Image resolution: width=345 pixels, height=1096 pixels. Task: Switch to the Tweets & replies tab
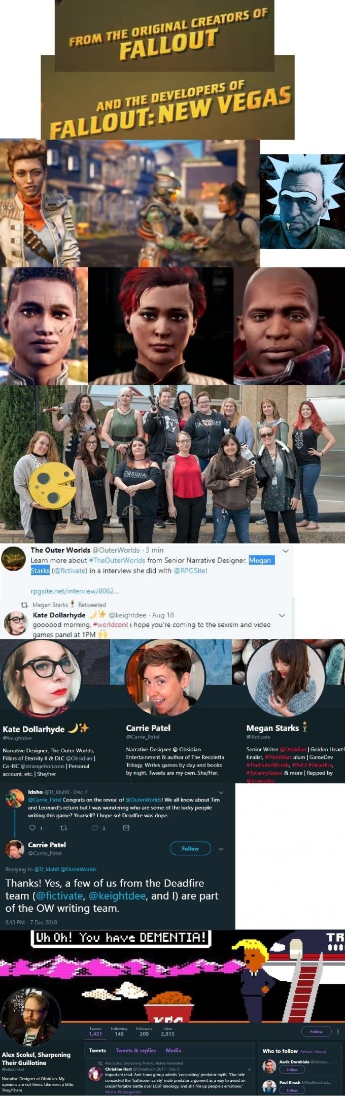click(135, 1050)
